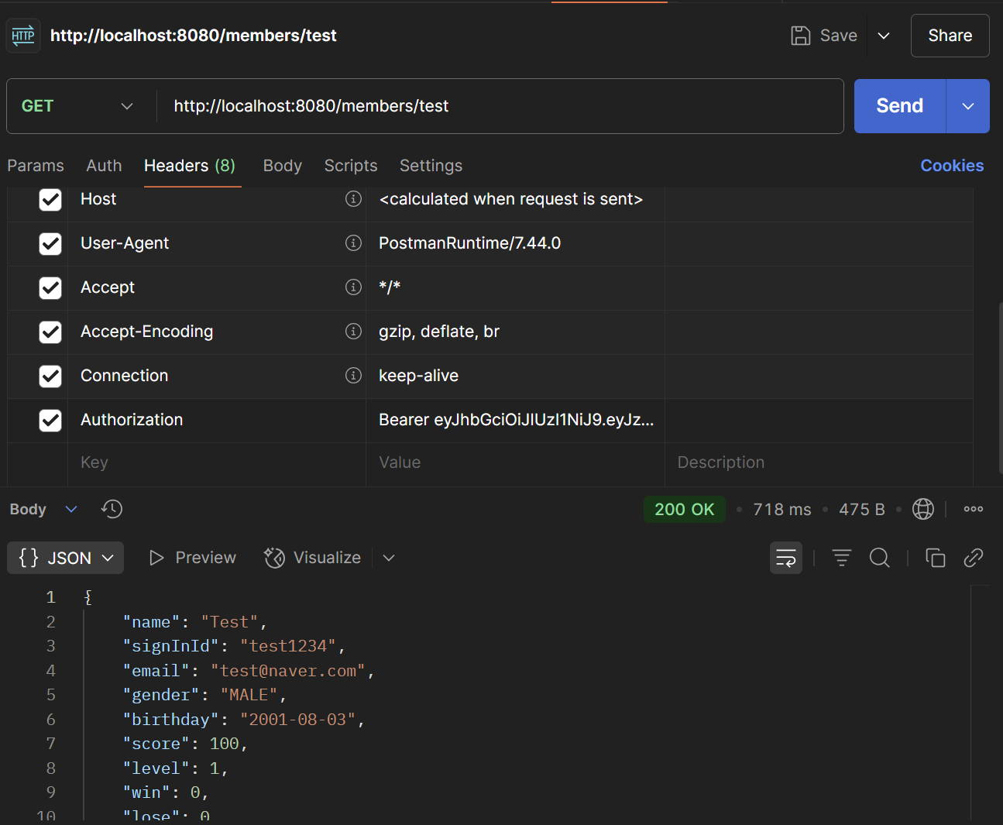Click the 718 ms response time

click(x=782, y=509)
